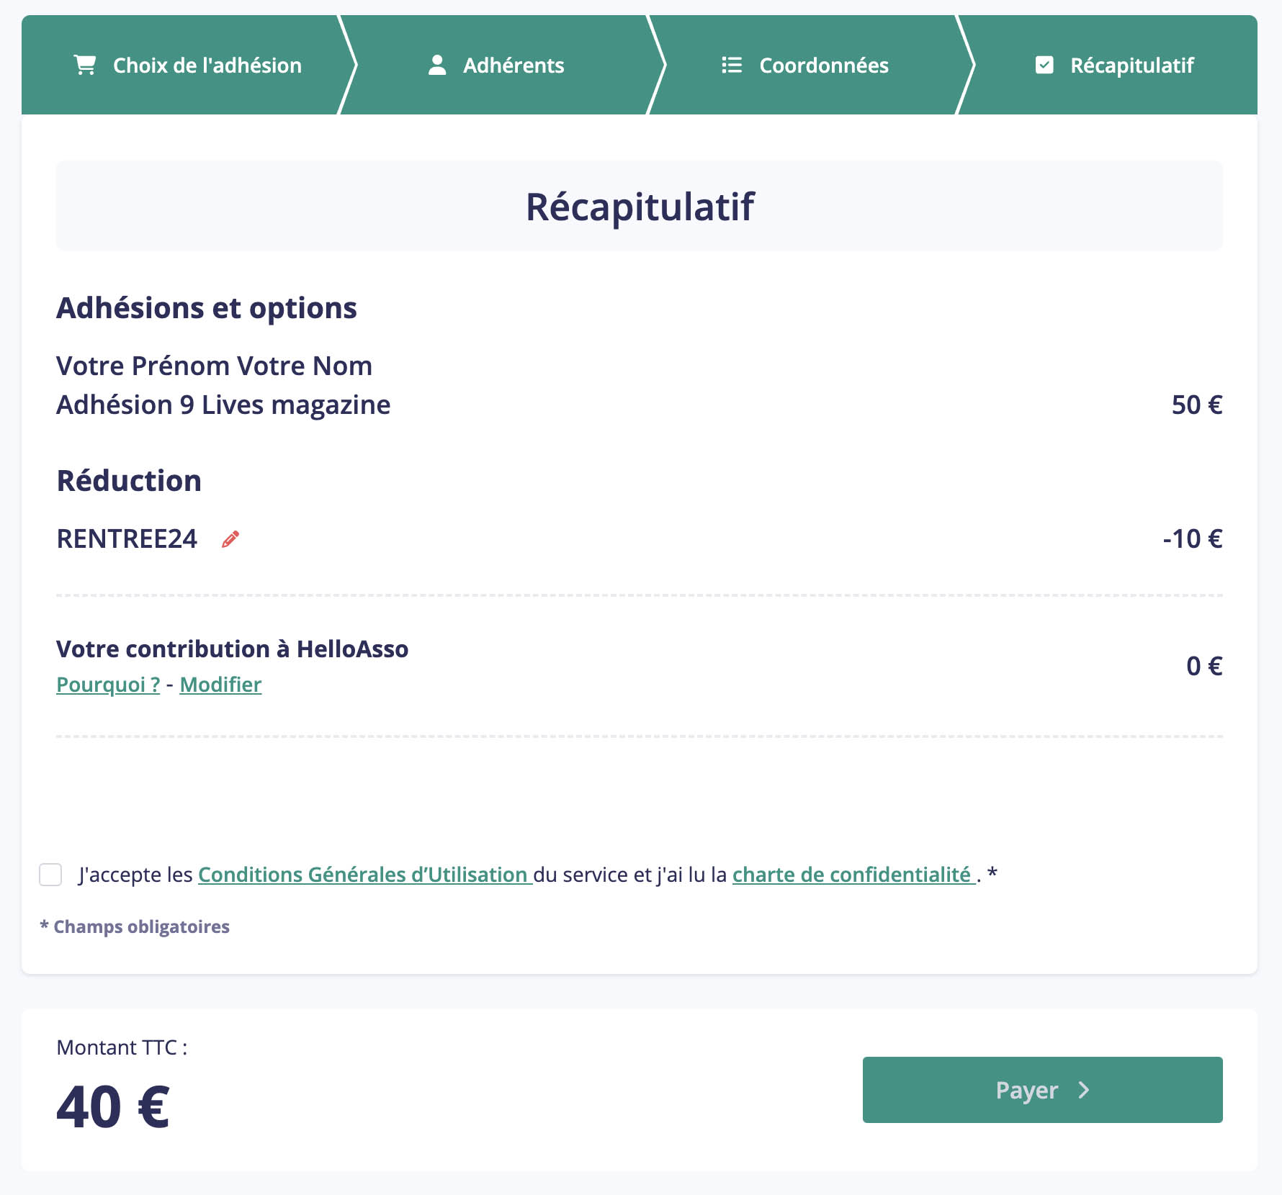Click the Pourquoi ? link
The width and height of the screenshot is (1282, 1195).
(x=108, y=685)
